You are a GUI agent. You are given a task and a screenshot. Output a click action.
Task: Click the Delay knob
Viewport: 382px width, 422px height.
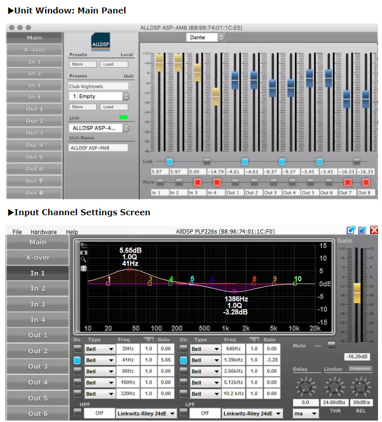coord(306,387)
